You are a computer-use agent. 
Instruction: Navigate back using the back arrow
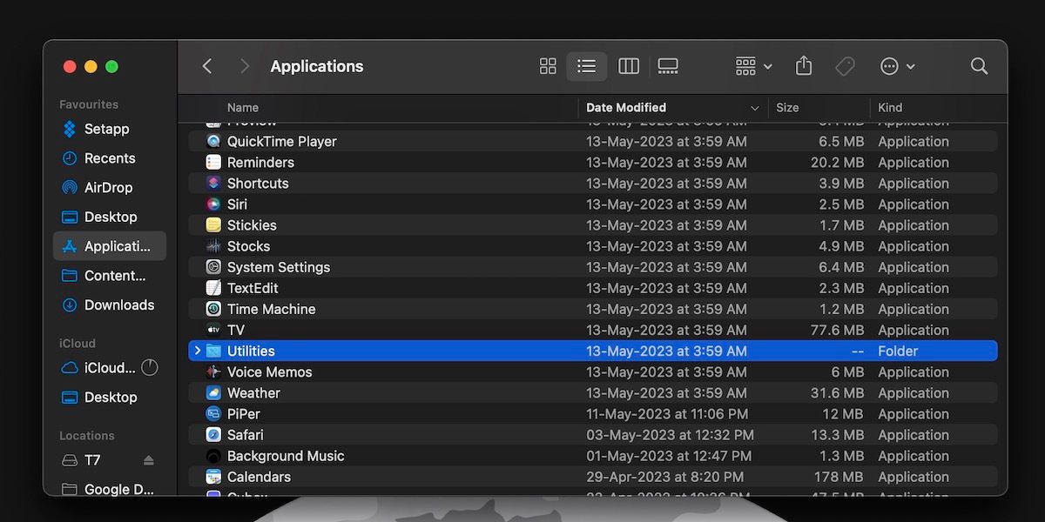206,66
